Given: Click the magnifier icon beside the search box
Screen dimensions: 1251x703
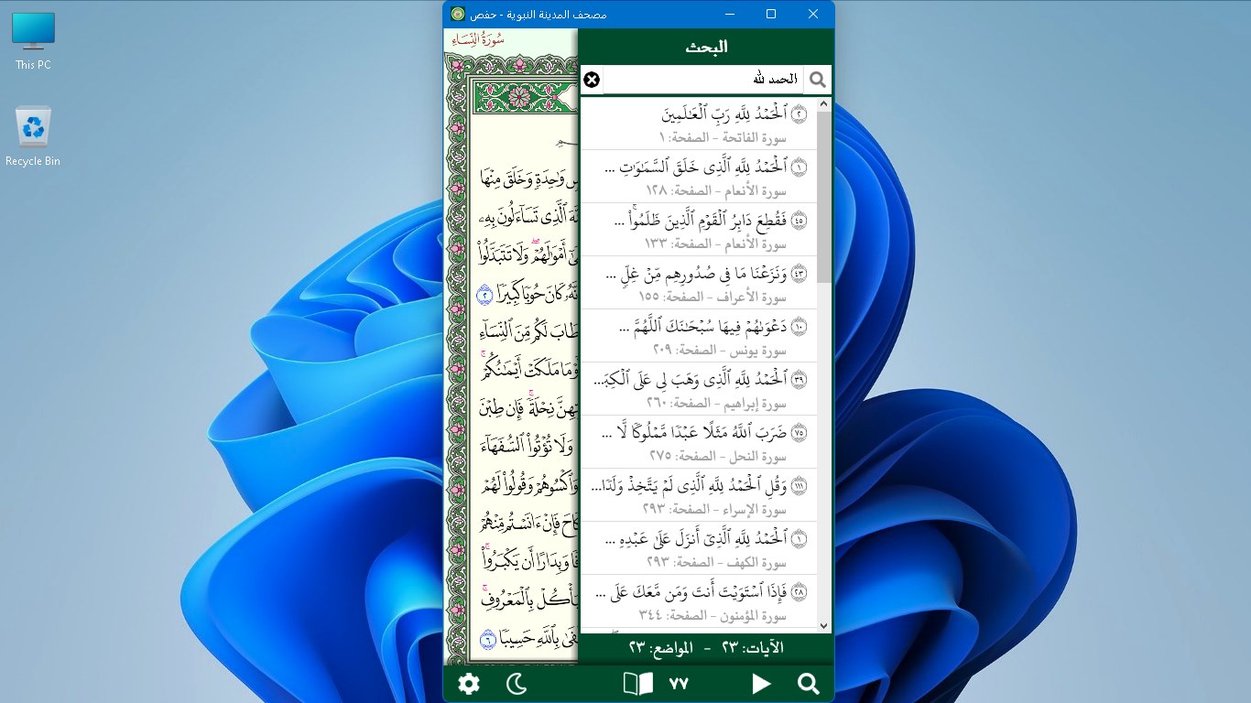Looking at the screenshot, I should (x=818, y=80).
